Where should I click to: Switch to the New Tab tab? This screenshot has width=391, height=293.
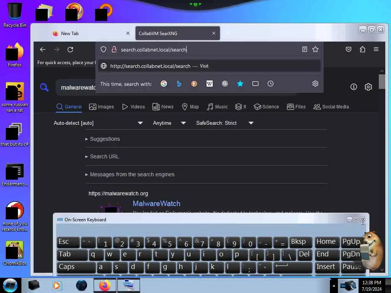point(91,34)
